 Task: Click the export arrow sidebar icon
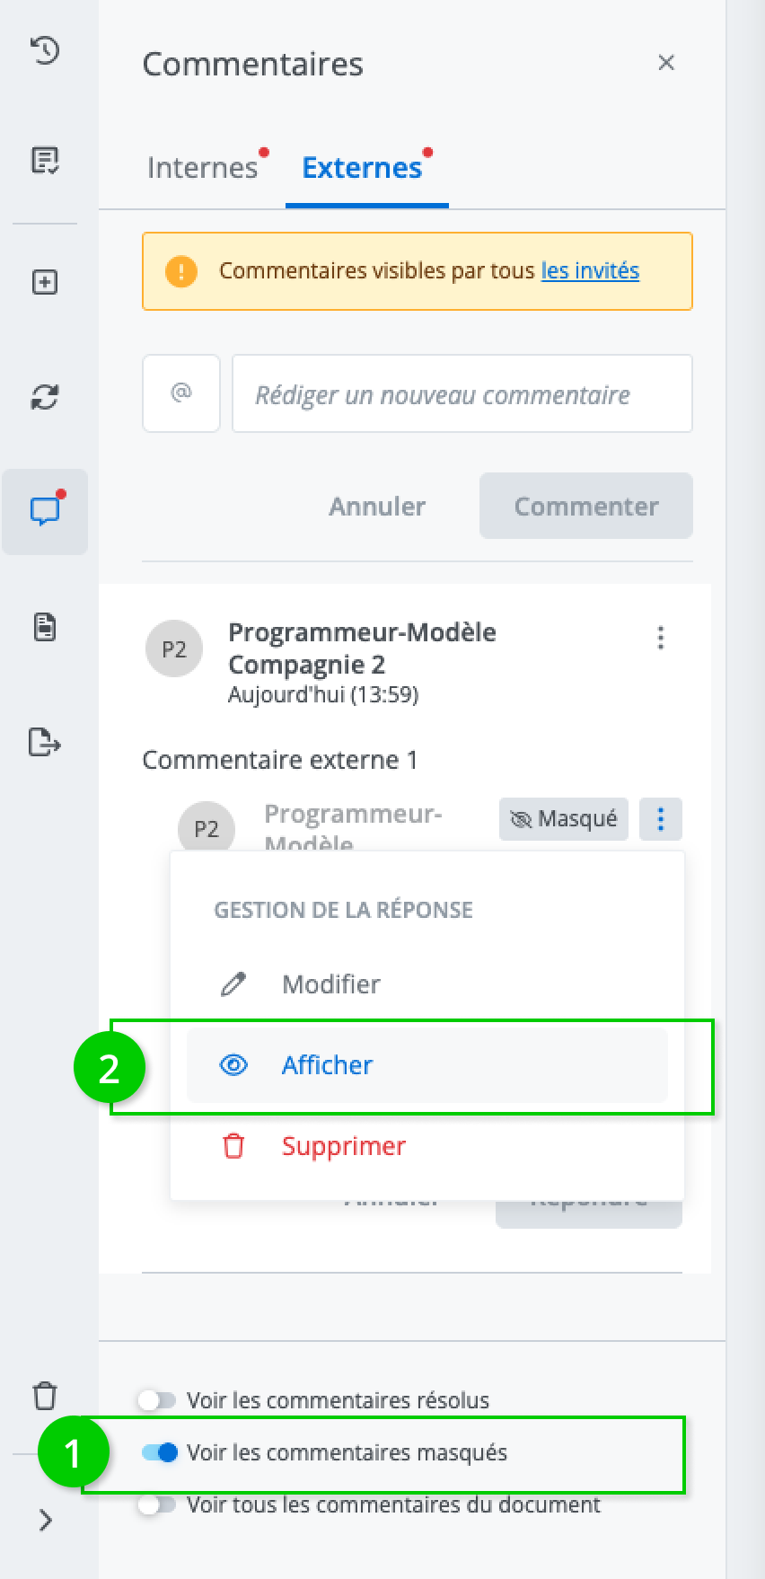(45, 743)
